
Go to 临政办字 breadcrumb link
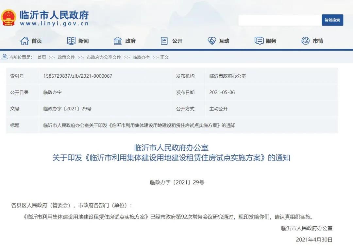tap(141, 57)
